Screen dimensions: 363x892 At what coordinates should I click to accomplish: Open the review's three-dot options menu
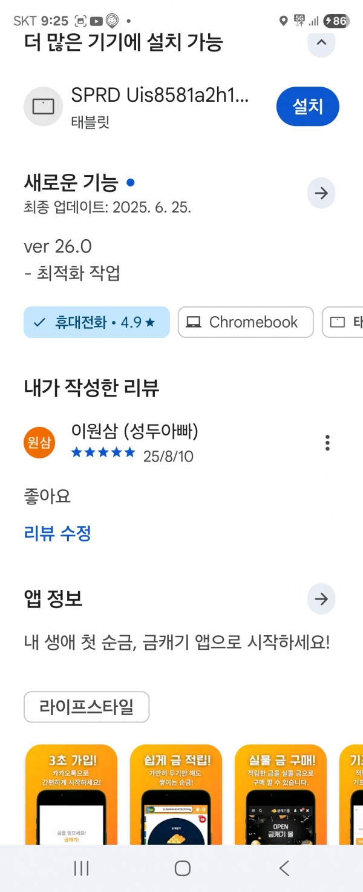point(327,443)
